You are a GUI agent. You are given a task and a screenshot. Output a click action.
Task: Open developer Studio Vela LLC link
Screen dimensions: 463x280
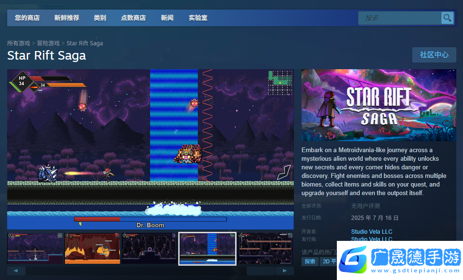(x=371, y=232)
